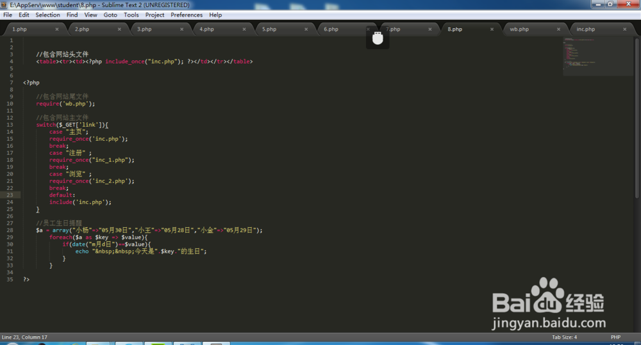
Task: Open the View menu
Action: pyautogui.click(x=90, y=15)
